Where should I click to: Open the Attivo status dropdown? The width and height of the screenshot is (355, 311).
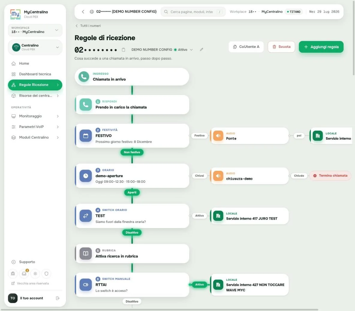[x=183, y=50]
